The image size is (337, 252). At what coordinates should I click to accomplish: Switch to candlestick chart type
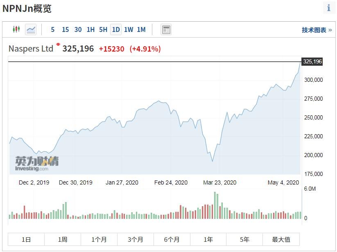pos(16,29)
